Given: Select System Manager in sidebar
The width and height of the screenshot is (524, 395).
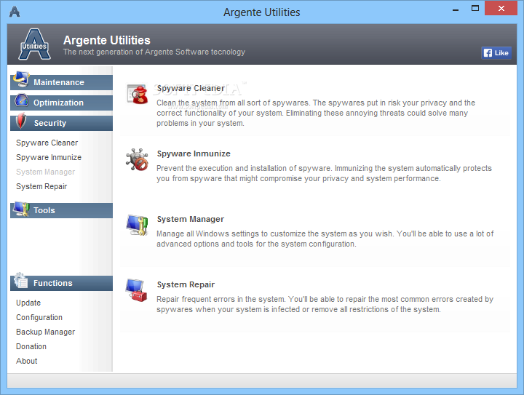Looking at the screenshot, I should (x=45, y=172).
